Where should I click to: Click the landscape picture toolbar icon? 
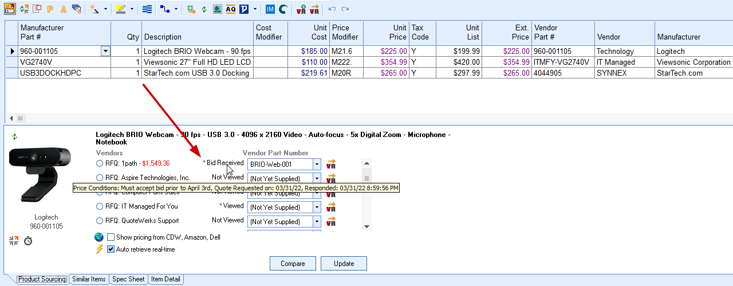pos(218,9)
